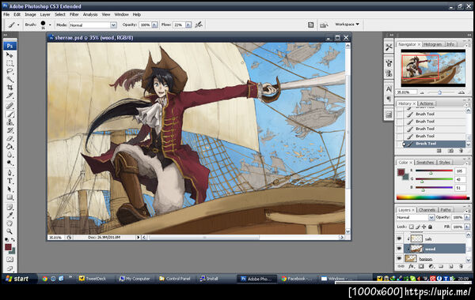This screenshot has height=300, width=475.
Task: Open My Computer taskbar button
Action: pyautogui.click(x=135, y=279)
